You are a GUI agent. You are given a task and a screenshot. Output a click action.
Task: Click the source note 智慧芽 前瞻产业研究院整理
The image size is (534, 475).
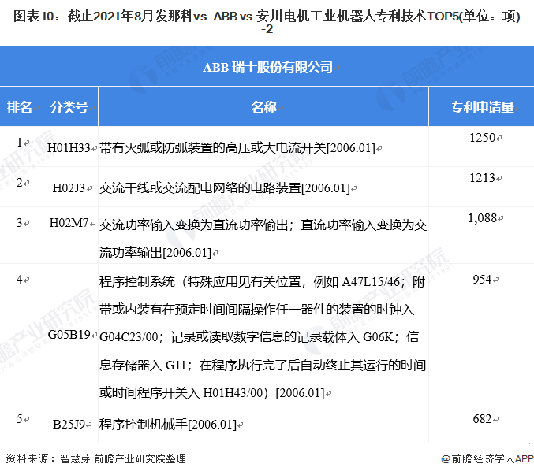[123, 458]
